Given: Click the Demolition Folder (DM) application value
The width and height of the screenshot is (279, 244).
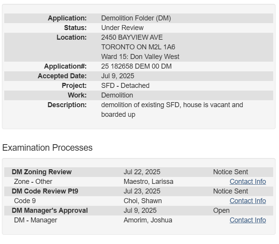Looking at the screenshot, I should 136,18.
